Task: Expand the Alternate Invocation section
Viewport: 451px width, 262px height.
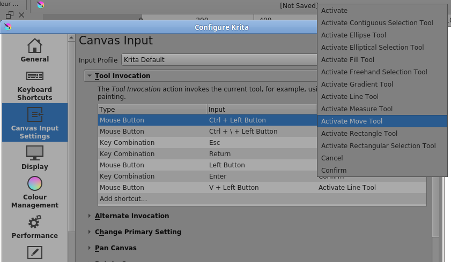Action: [x=90, y=216]
